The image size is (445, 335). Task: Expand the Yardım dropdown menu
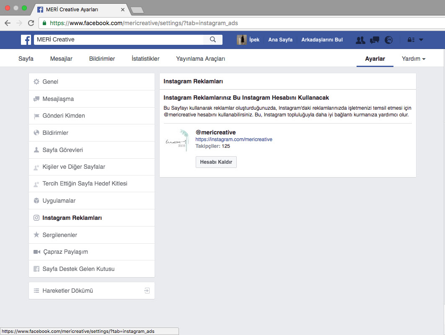pos(414,59)
